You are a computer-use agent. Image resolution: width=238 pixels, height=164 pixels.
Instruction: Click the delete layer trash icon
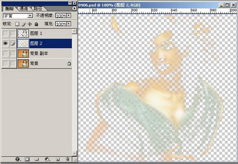(67, 159)
